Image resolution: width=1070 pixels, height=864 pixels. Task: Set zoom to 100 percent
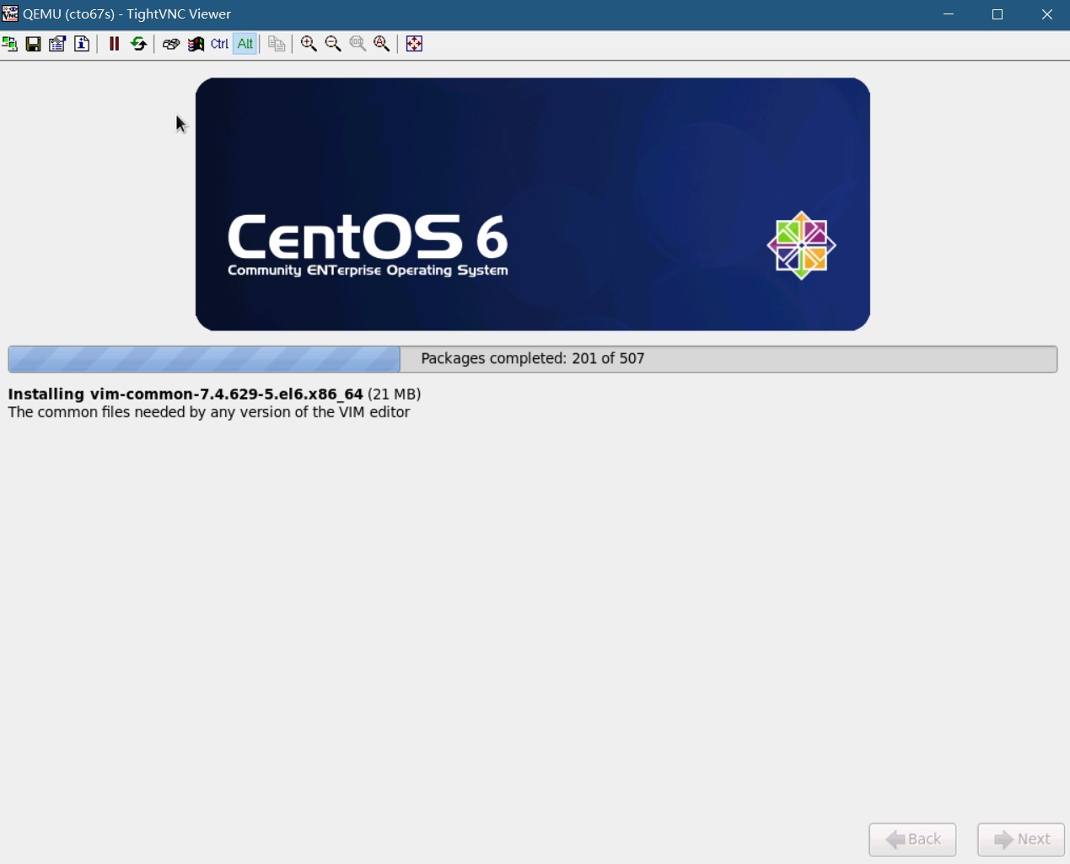coord(358,44)
